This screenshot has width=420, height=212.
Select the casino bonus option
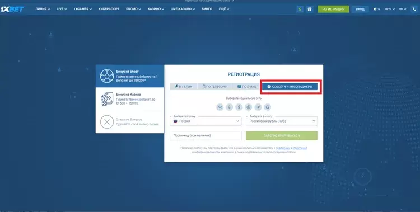tap(130, 99)
